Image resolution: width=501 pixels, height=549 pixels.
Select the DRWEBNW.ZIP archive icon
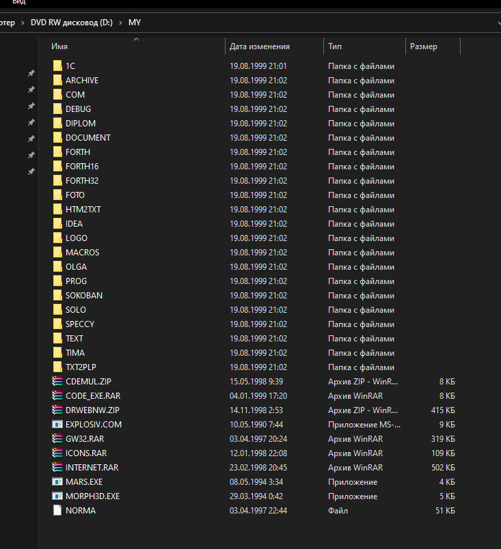(x=57, y=410)
